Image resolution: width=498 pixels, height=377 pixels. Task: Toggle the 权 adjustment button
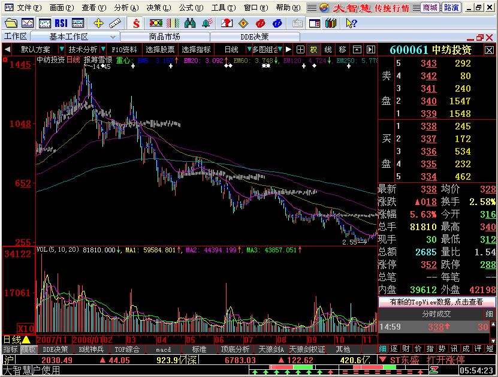(x=314, y=50)
